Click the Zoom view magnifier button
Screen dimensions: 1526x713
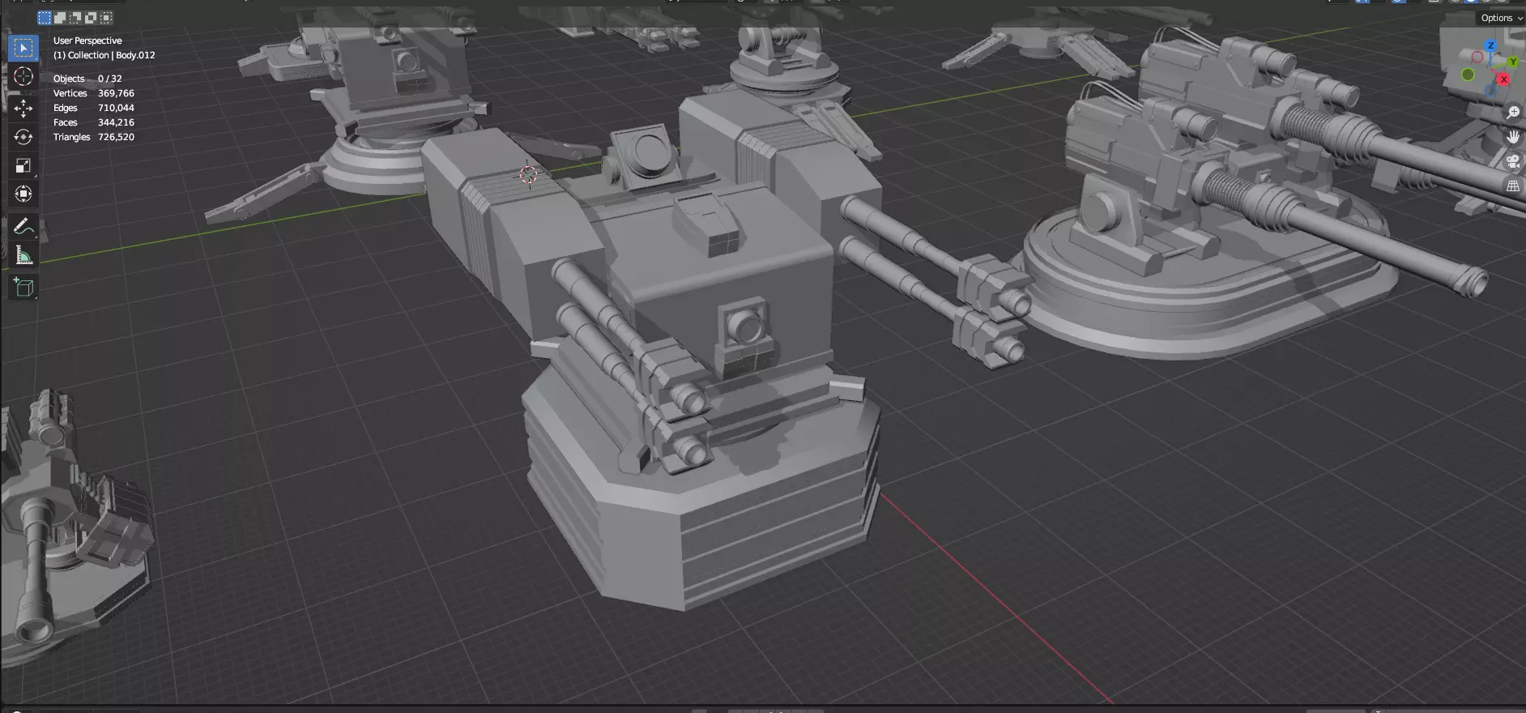(1512, 113)
